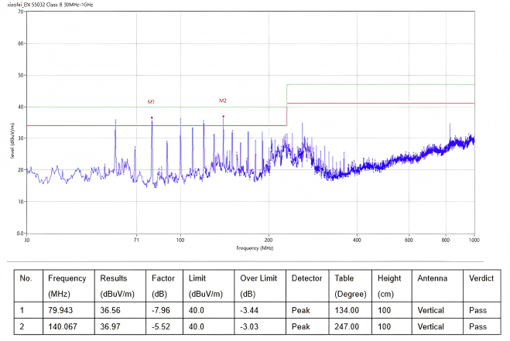Click results value 36.56
The width and height of the screenshot is (510, 341).
[x=110, y=310]
